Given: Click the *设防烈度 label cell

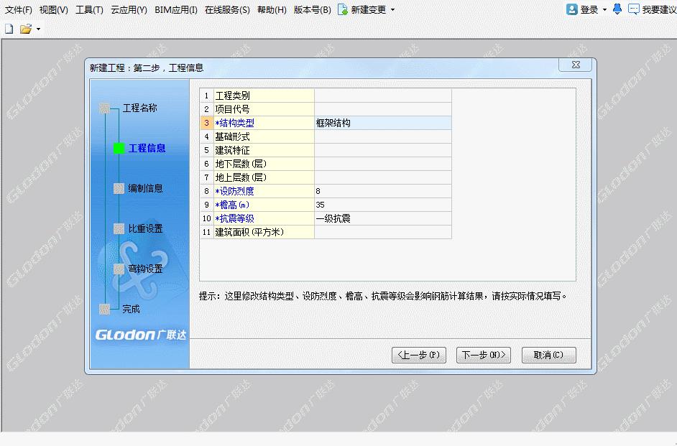Looking at the screenshot, I should (x=264, y=191).
